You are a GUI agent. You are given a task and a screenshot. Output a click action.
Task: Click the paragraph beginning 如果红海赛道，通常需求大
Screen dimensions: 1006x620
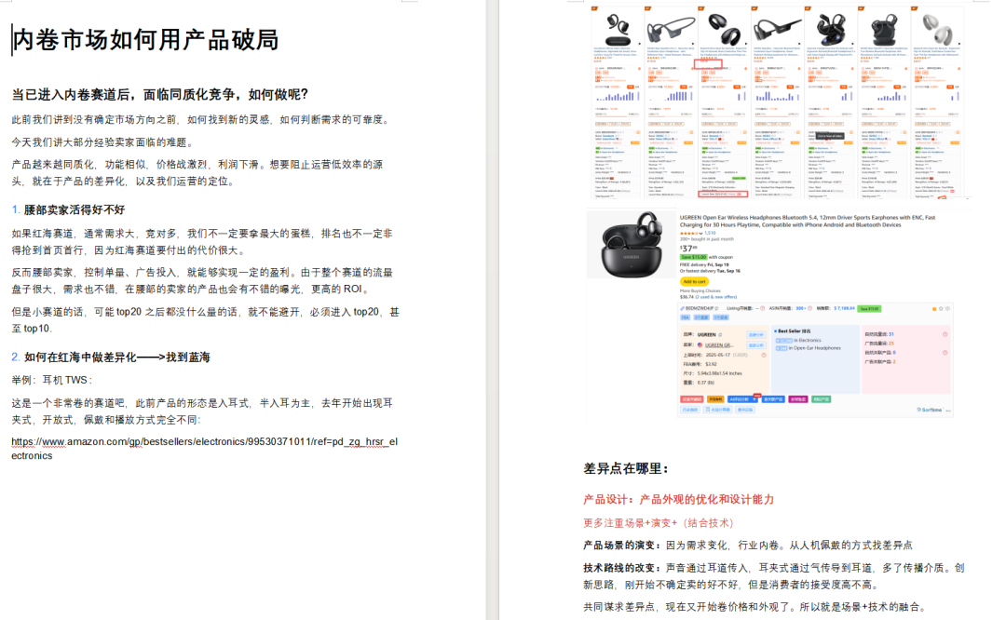click(202, 242)
